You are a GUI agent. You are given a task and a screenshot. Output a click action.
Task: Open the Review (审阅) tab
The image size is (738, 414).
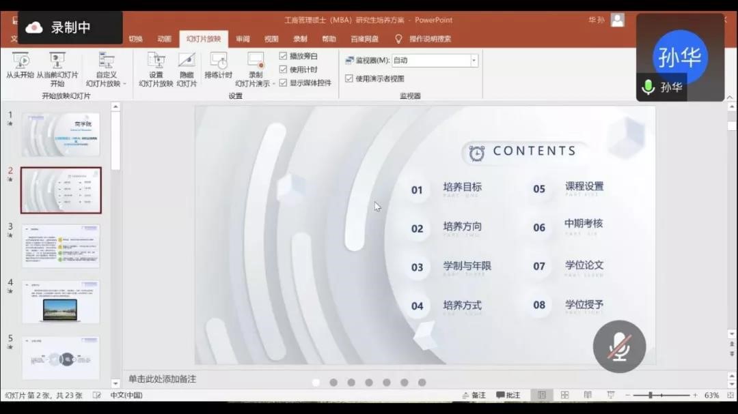(243, 38)
